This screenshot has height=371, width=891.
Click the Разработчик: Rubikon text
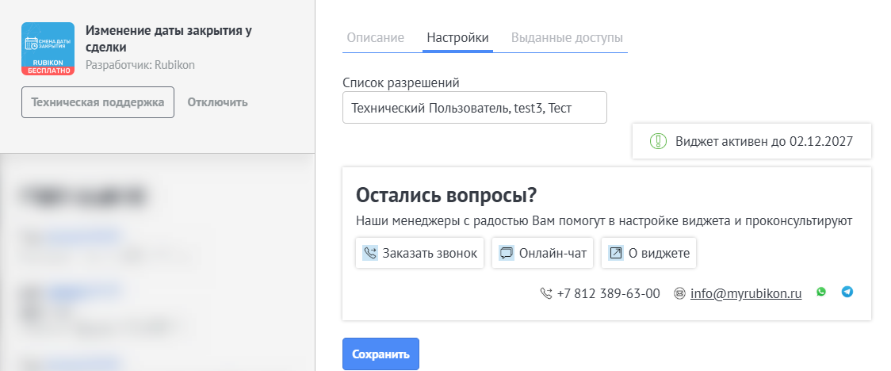click(140, 65)
